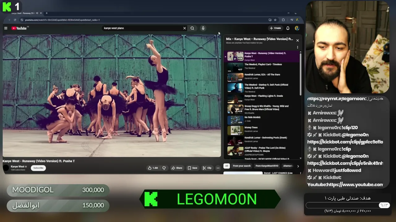Close the Kanye West Runaway browser tab
The image size is (396, 222).
click(41, 13)
